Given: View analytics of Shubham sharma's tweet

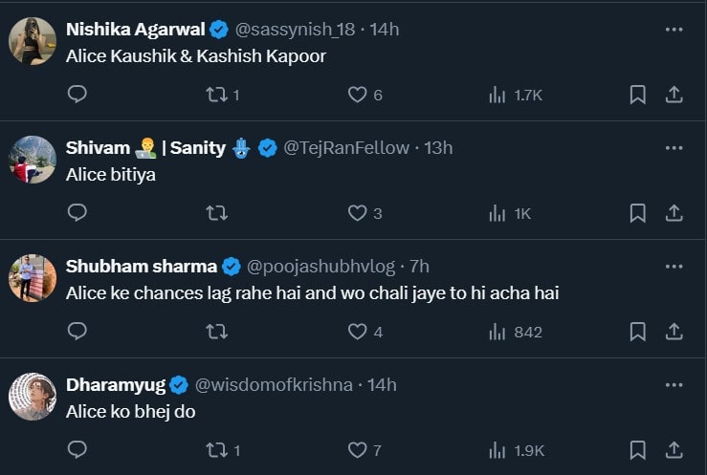Looking at the screenshot, I should click(497, 332).
